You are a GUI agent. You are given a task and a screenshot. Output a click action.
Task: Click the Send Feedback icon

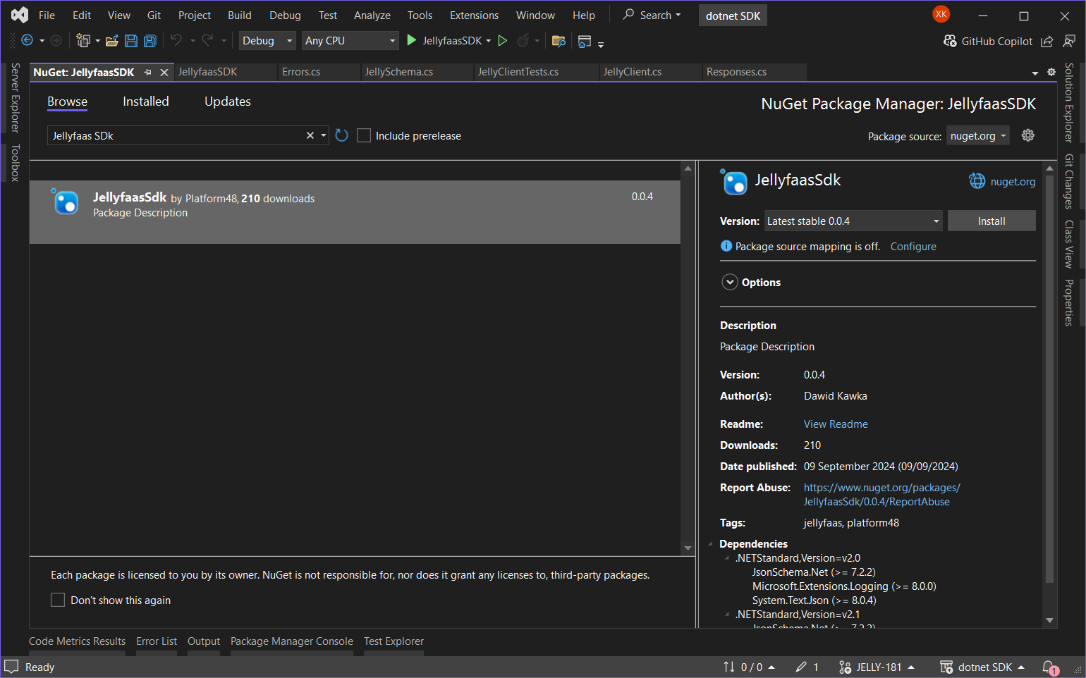point(1069,42)
